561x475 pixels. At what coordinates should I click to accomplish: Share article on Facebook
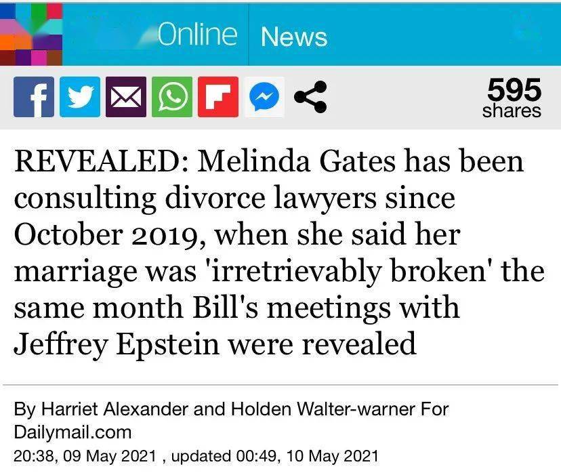click(x=34, y=97)
